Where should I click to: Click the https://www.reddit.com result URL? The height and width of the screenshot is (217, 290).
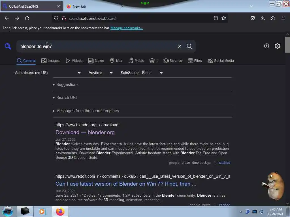[x=143, y=176]
